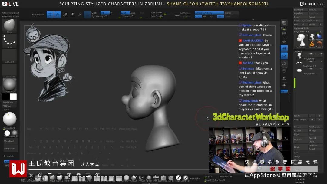Expand the Subtool panel header

click(x=298, y=51)
